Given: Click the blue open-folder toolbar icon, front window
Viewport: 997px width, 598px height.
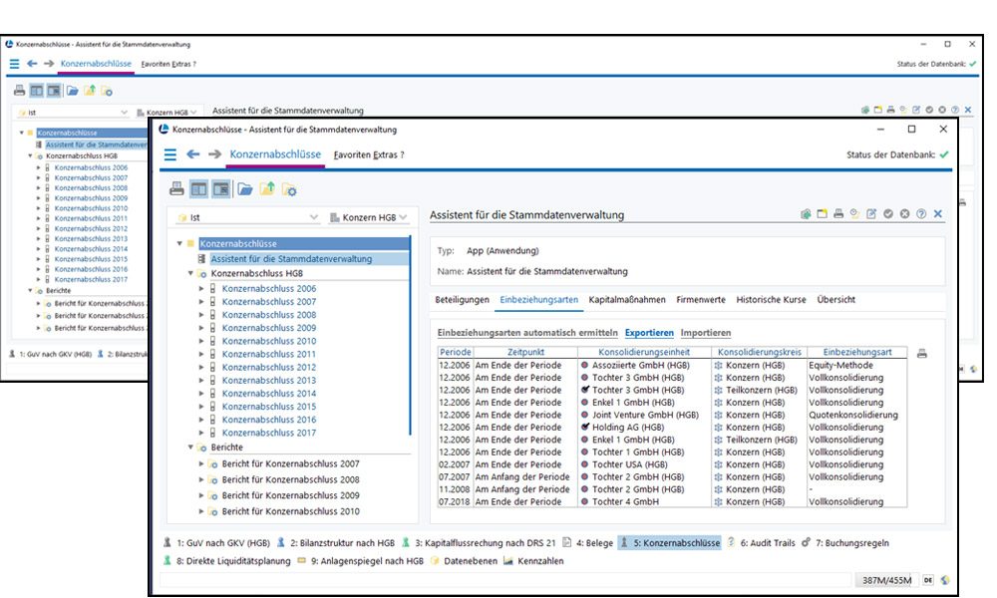Looking at the screenshot, I should coord(245,188).
